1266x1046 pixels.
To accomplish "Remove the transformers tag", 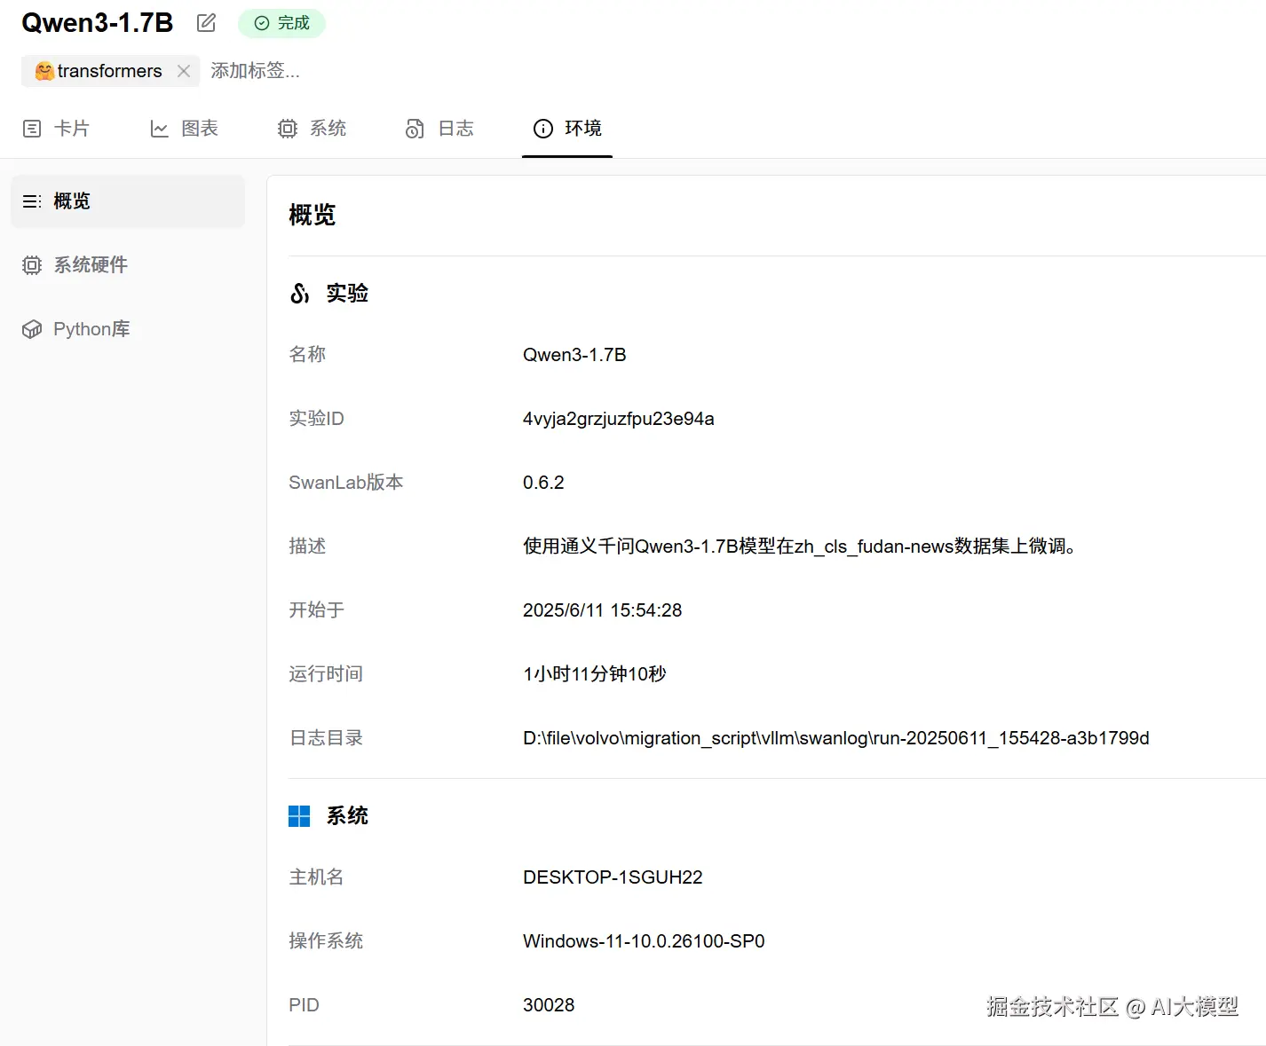I will [x=184, y=71].
